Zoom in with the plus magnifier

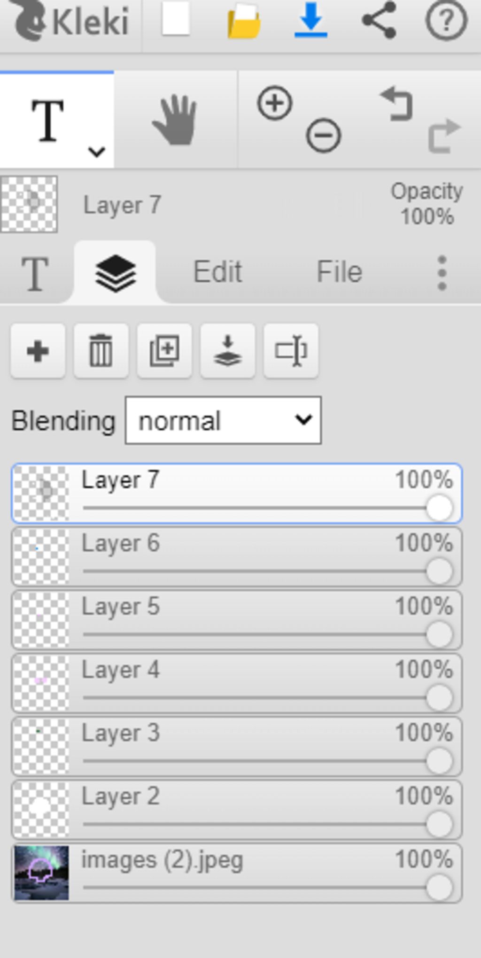coord(275,103)
